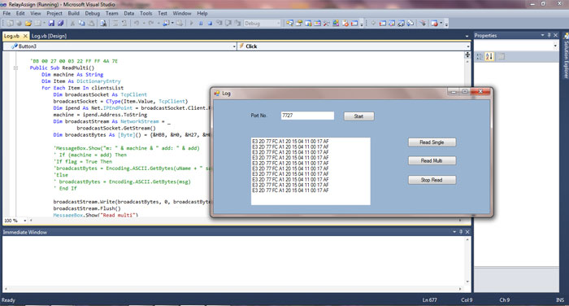Image resolution: width=569 pixels, height=306 pixels.
Task: Click the Save toolbar icon
Action: (51, 24)
